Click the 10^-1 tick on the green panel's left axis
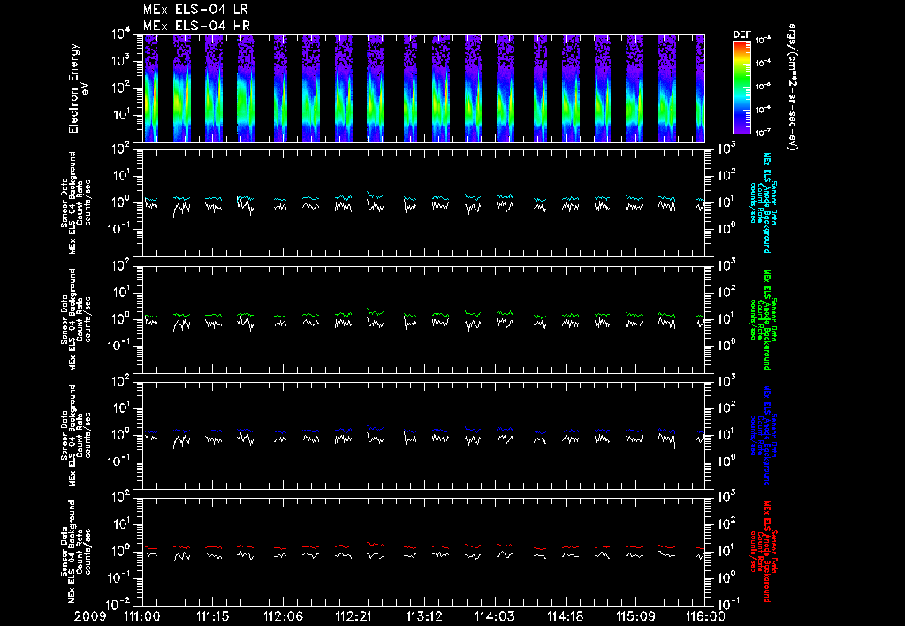Image resolution: width=905 pixels, height=626 pixels. tap(120, 346)
